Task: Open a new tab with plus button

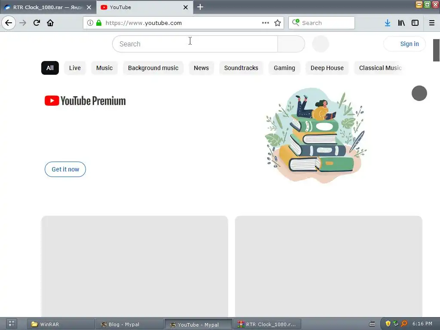Action: click(200, 7)
